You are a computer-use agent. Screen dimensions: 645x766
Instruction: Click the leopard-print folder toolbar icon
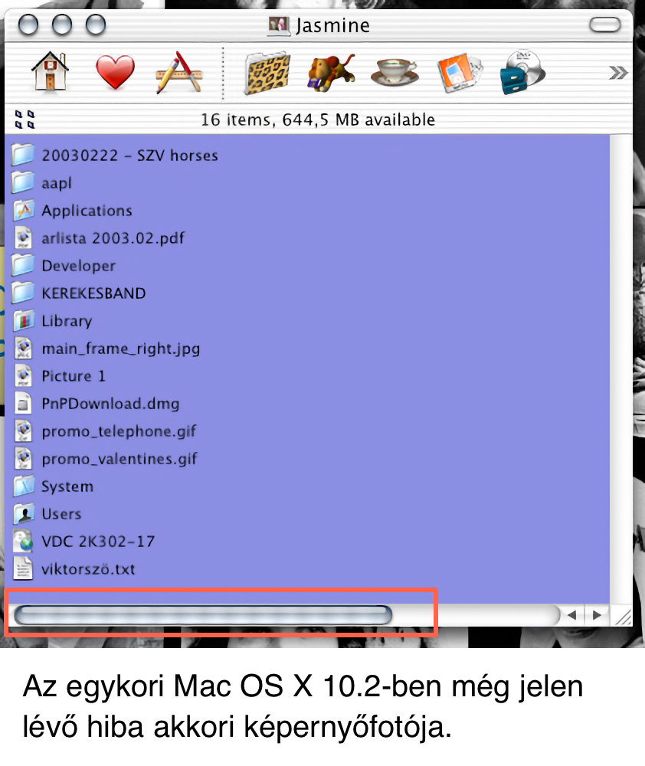pos(267,73)
